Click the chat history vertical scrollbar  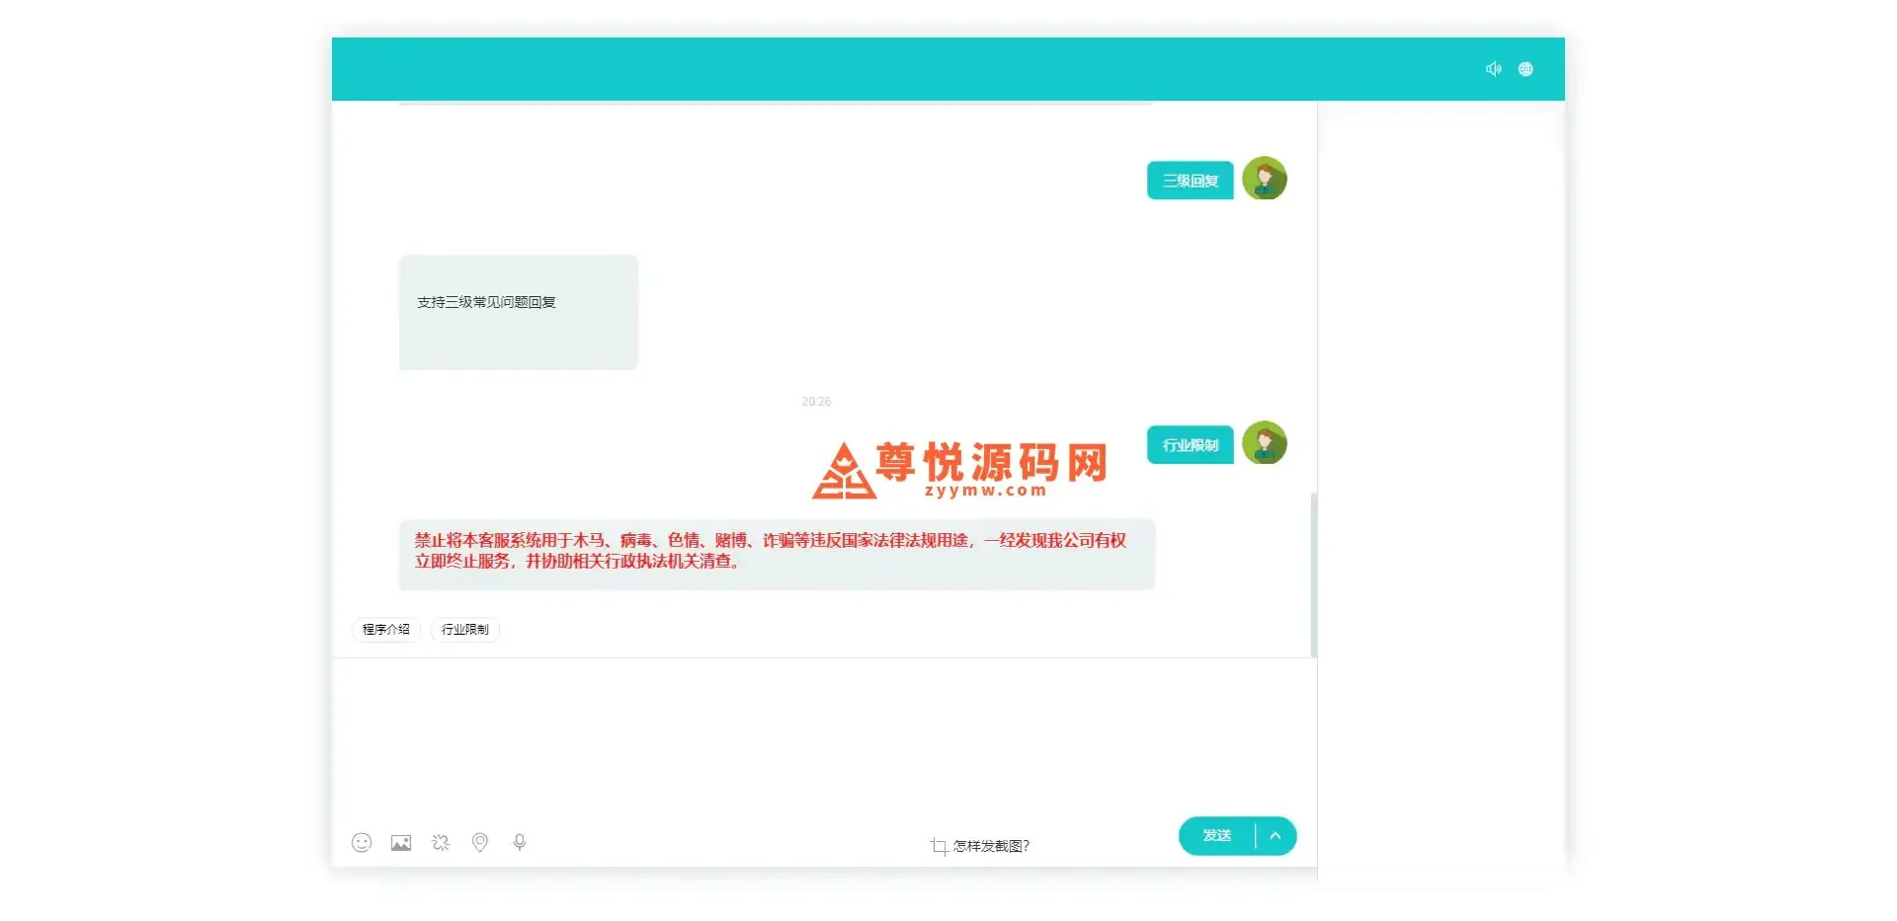click(1313, 573)
